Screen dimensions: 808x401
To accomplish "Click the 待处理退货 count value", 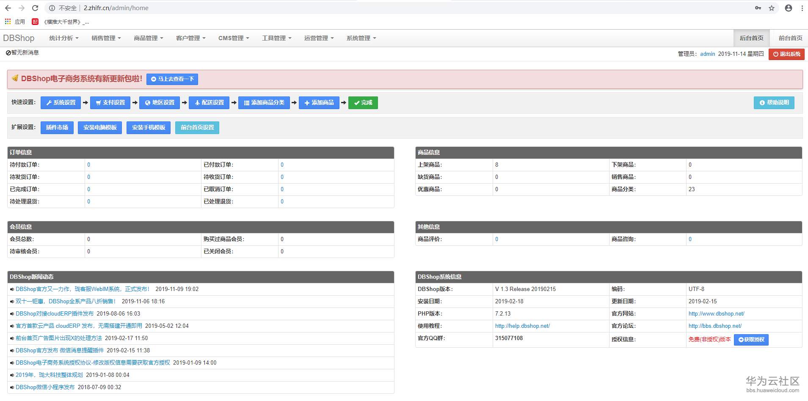I will click(88, 202).
